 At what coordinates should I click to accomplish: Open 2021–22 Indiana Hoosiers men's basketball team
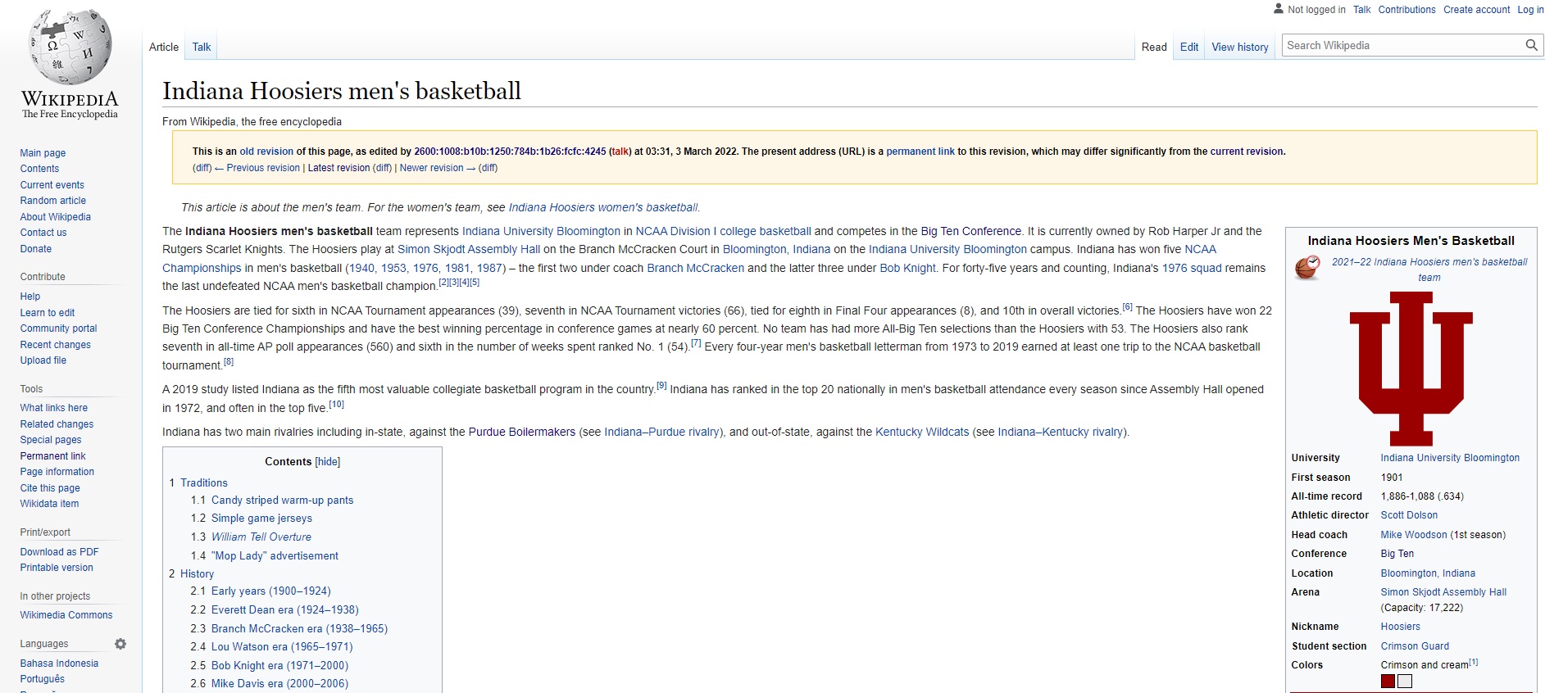tap(1429, 269)
